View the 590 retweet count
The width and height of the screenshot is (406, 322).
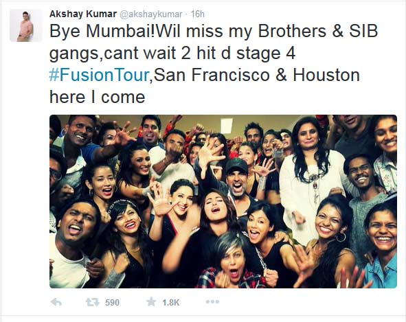112,302
